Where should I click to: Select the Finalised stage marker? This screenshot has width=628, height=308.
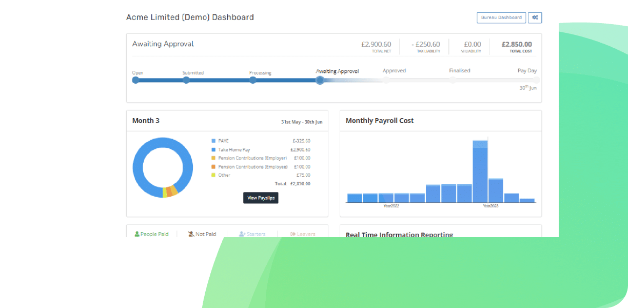(x=453, y=80)
